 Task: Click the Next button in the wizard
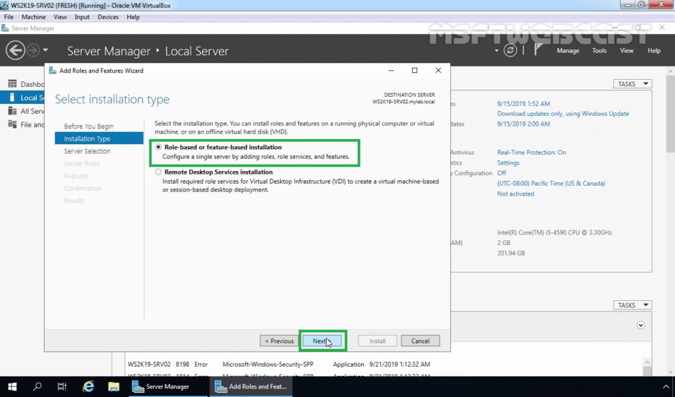(x=322, y=340)
